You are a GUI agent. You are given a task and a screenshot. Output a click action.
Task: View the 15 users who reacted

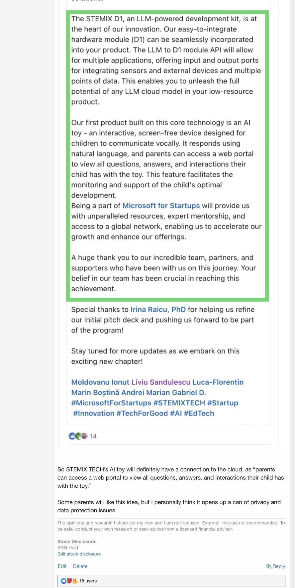coord(88,581)
